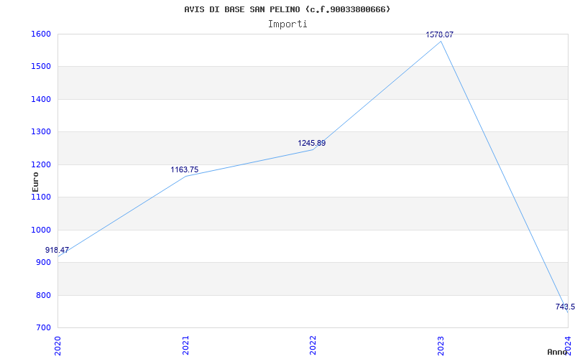
Task: Click the 1000 y-axis value
Action: (x=41, y=230)
